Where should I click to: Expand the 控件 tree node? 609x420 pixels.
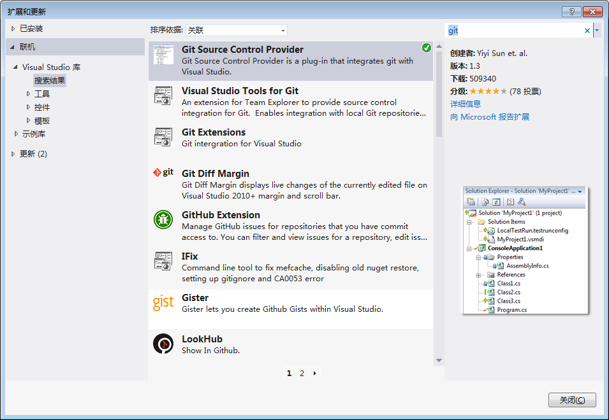[x=28, y=107]
